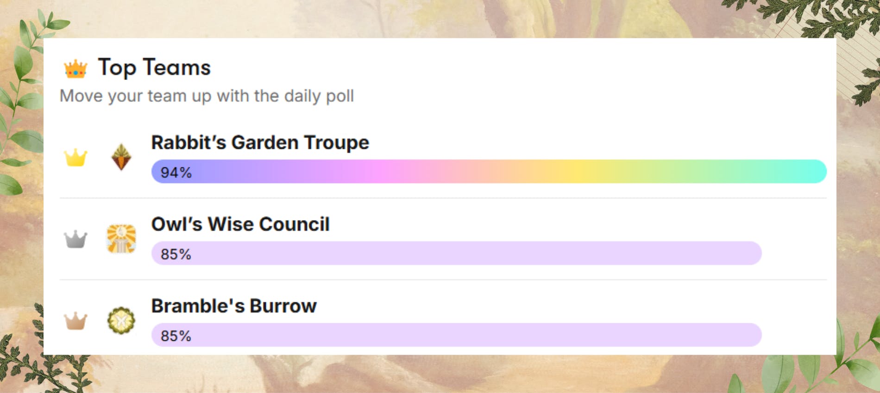Viewport: 880px width, 393px height.
Task: Click the 94% percentage label
Action: (176, 172)
